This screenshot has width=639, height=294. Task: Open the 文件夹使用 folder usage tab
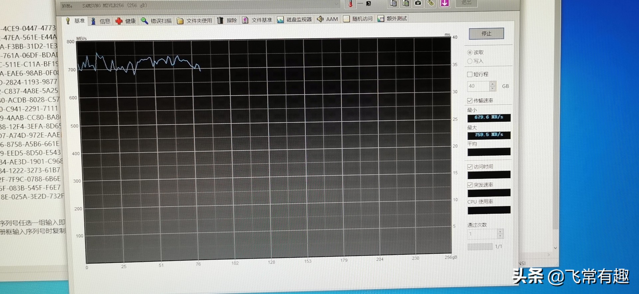coord(195,21)
